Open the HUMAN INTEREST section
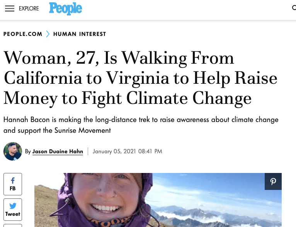Viewport: 296px width, 227px height. click(x=80, y=34)
